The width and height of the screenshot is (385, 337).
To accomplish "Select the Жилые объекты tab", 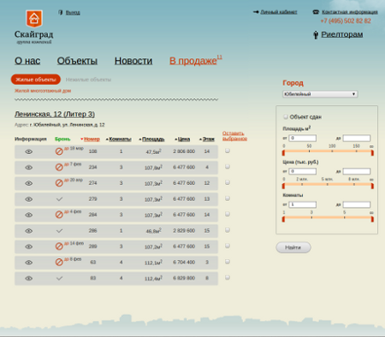I will [36, 80].
